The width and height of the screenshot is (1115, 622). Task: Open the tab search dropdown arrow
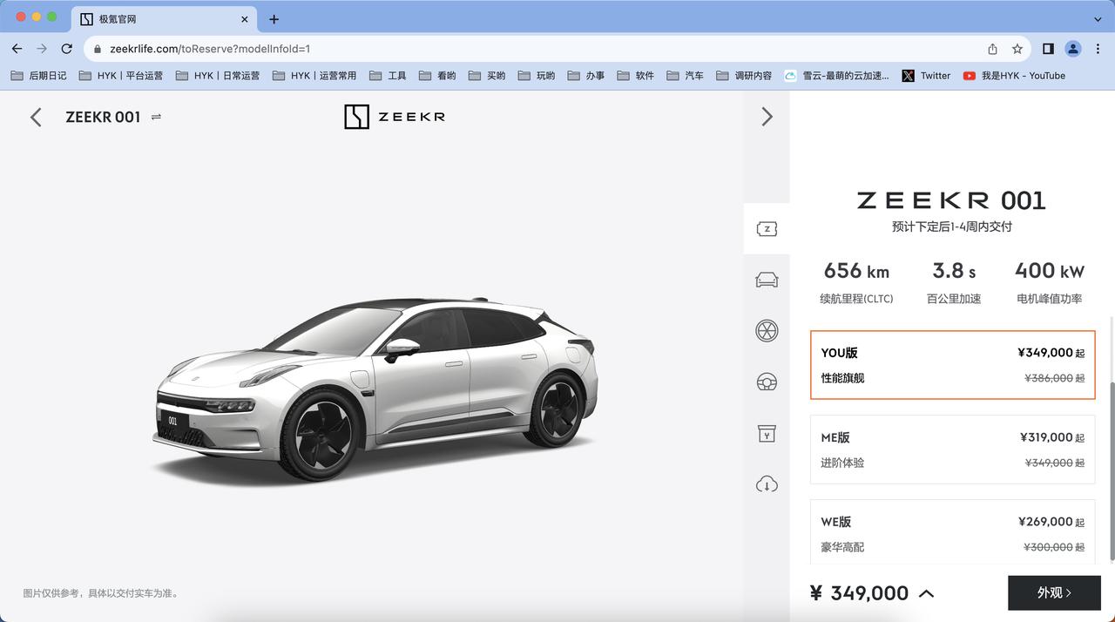(x=1098, y=19)
